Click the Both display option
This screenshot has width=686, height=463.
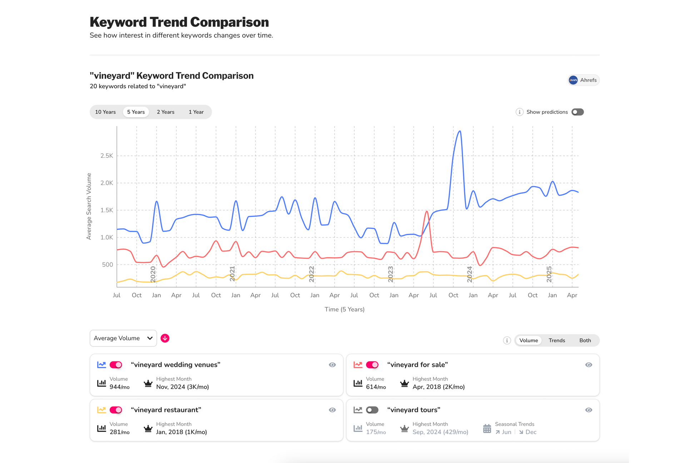coord(585,340)
